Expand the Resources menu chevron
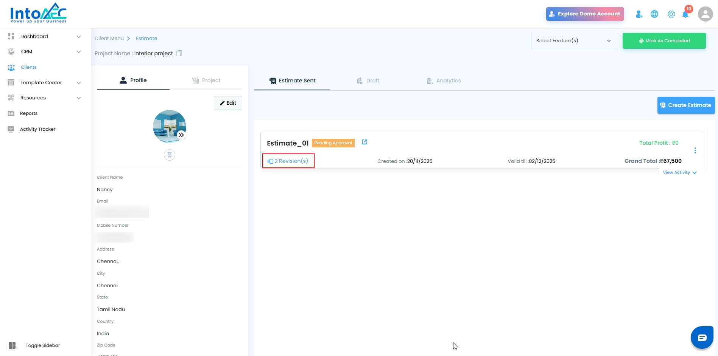This screenshot has height=356, width=718. (79, 98)
